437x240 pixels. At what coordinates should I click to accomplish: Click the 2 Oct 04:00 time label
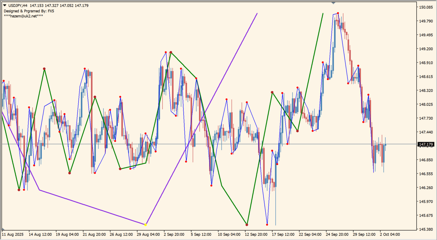pyautogui.click(x=390, y=234)
